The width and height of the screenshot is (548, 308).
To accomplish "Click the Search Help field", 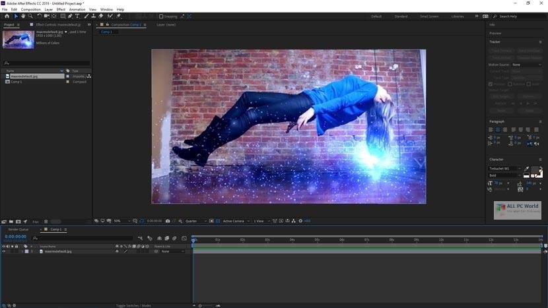I will click(x=519, y=16).
